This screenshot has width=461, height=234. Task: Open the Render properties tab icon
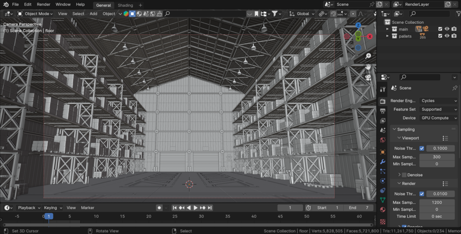pyautogui.click(x=383, y=101)
